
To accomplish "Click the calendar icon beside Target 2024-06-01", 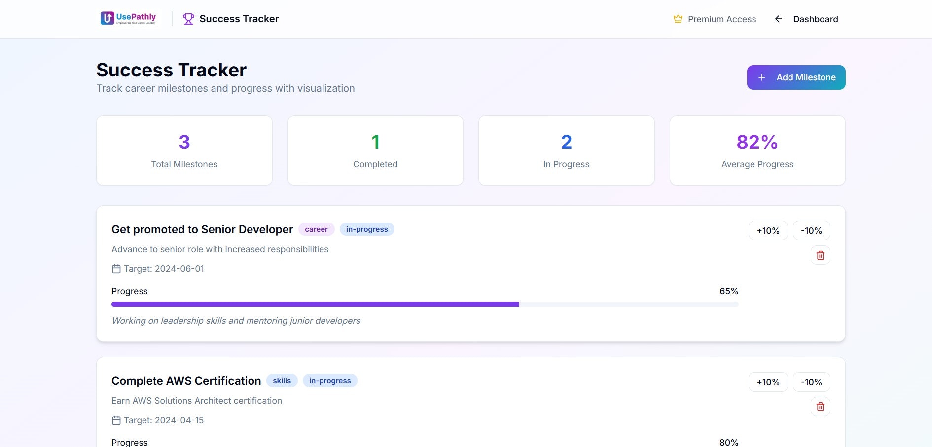I will coord(116,269).
